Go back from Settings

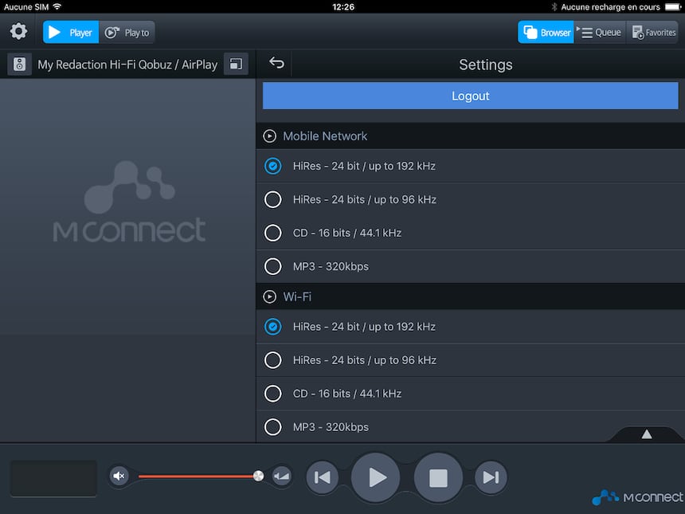[276, 64]
